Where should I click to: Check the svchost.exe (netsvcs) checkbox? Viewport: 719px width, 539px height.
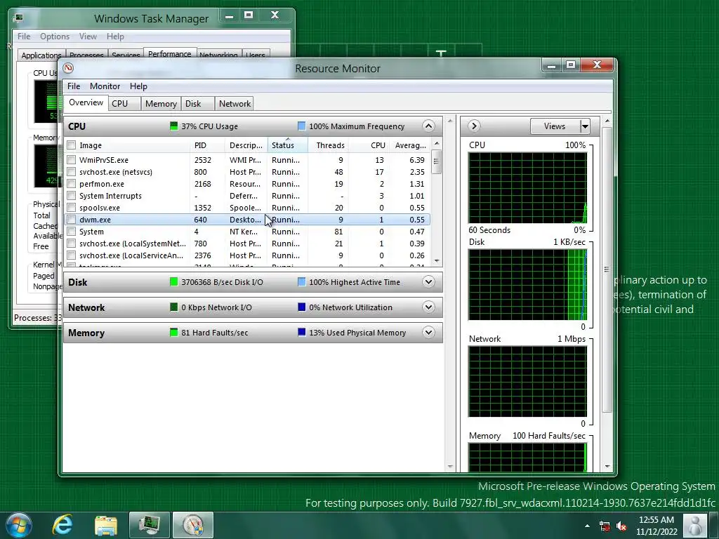pos(71,172)
